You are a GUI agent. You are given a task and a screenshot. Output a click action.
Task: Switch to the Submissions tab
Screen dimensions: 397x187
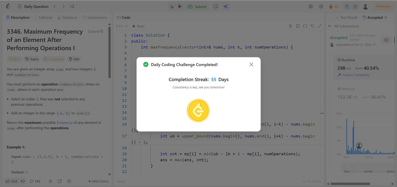pyautogui.click(x=95, y=17)
